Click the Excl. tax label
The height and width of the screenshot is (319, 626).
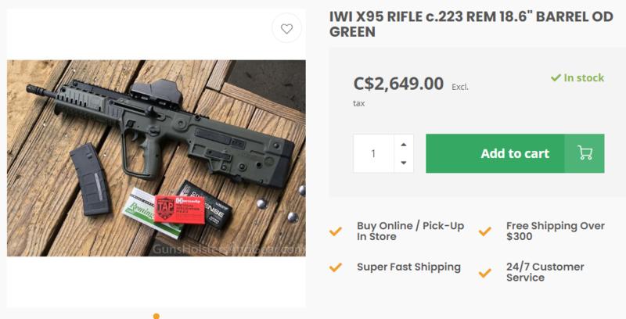pyautogui.click(x=459, y=85)
